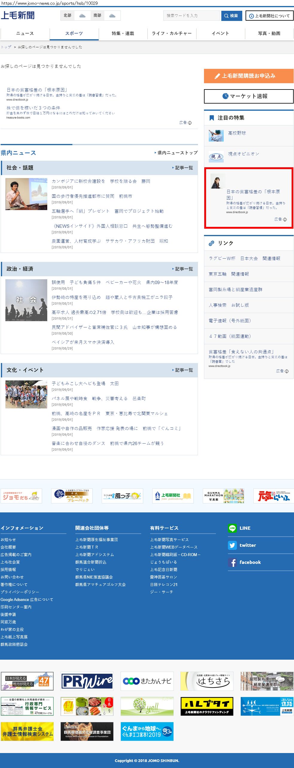Screen dimensions: 294x768
Task: Click the 上毛新聞社について button
Action: point(269,16)
